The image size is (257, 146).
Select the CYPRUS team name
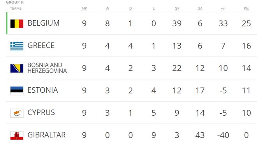click(x=41, y=113)
